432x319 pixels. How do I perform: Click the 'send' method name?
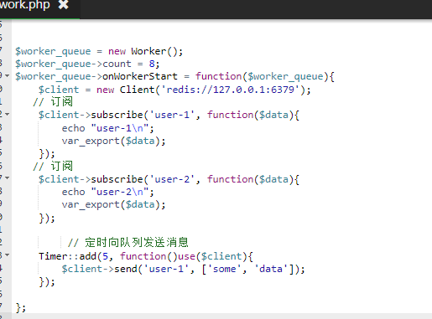tap(126, 269)
